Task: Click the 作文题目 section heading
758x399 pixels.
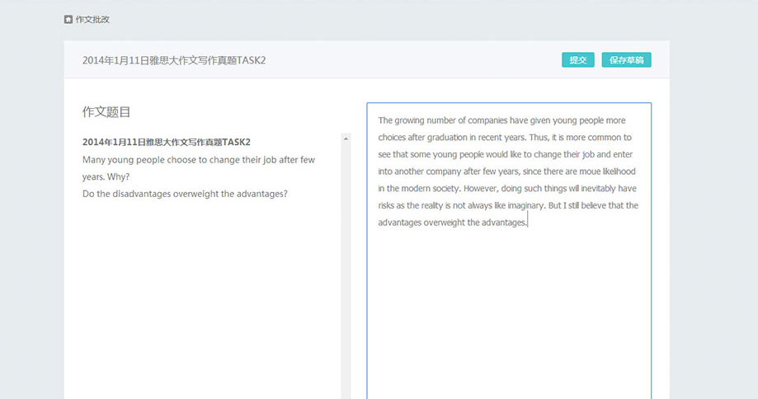Action: click(x=106, y=112)
